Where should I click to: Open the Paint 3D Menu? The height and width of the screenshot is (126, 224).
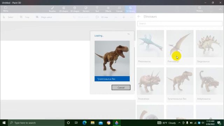(6, 9)
